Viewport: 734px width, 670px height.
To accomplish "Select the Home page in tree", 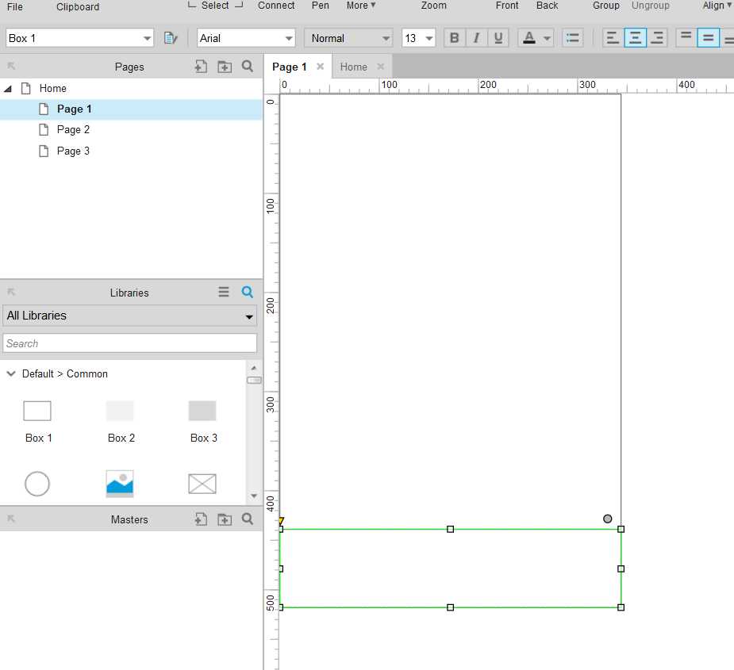I will tap(52, 89).
